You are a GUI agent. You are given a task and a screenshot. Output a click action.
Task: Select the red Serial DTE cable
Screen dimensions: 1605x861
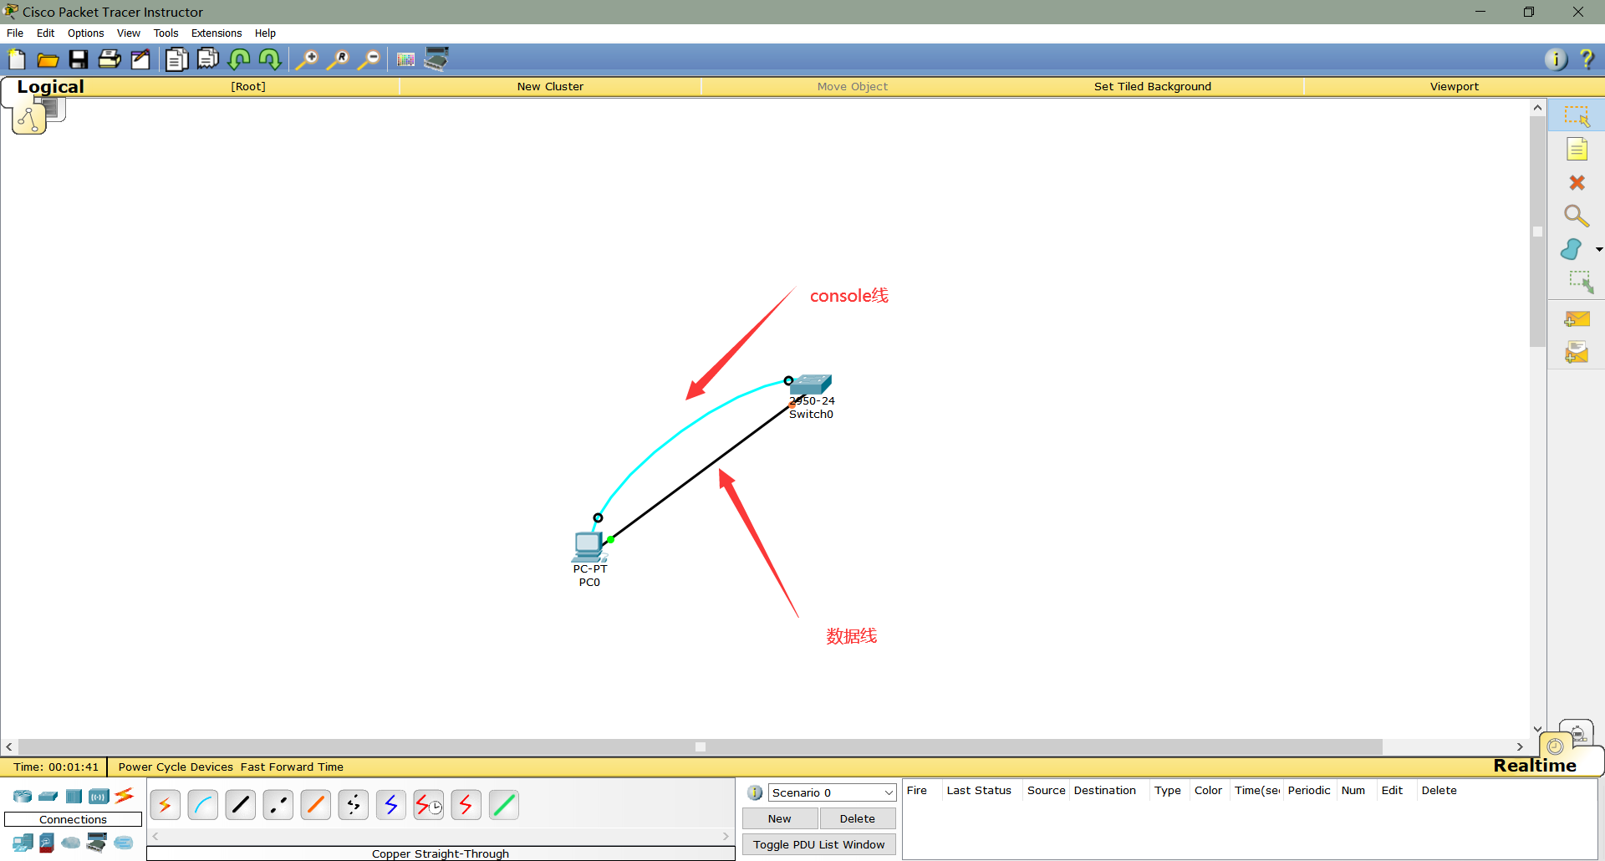[466, 805]
